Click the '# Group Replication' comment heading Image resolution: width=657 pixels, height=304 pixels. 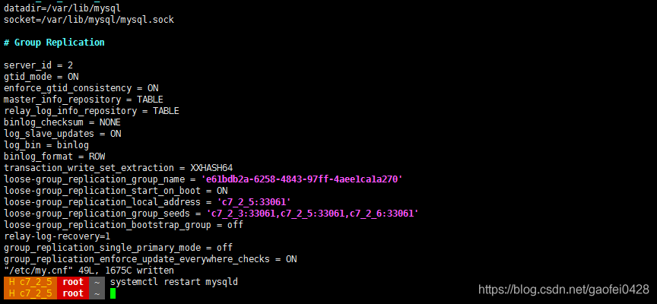54,43
